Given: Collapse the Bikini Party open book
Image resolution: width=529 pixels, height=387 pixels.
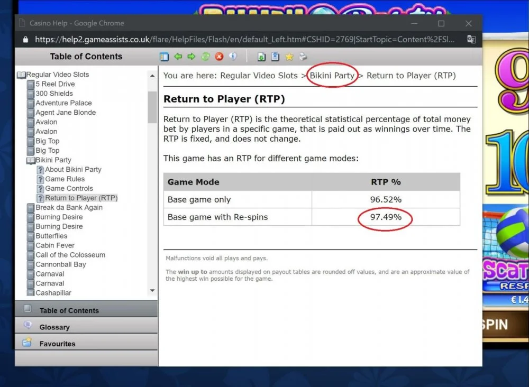Looking at the screenshot, I should click(x=31, y=160).
